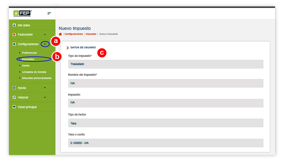The image size is (284, 160).
Task: Click the Tipo de impuesto* label
Action: pos(80,56)
